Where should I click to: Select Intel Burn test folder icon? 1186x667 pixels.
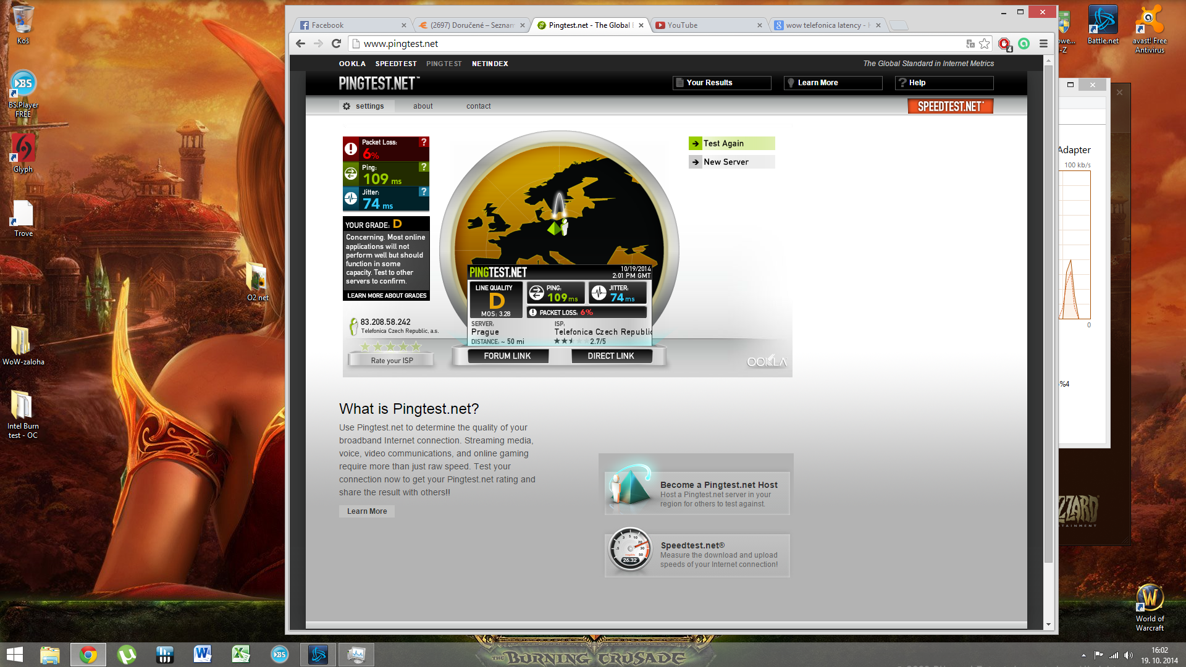(23, 414)
